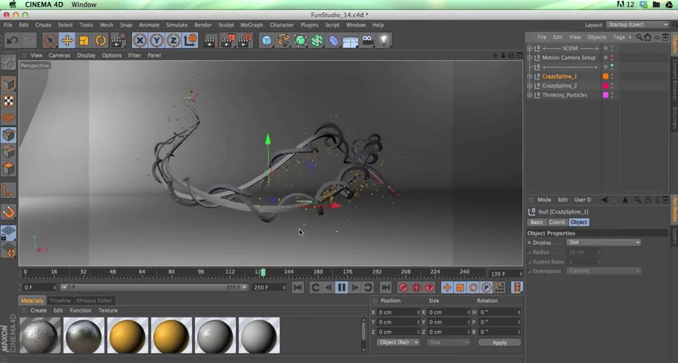
Task: Click the Light object icon
Action: 385,40
